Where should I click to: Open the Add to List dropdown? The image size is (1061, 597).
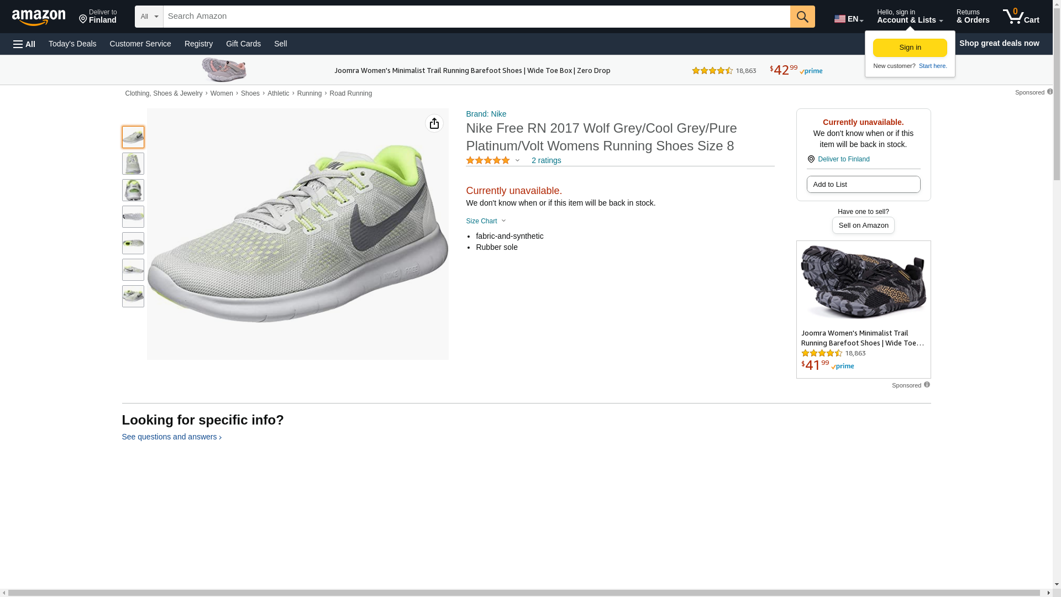863,185
